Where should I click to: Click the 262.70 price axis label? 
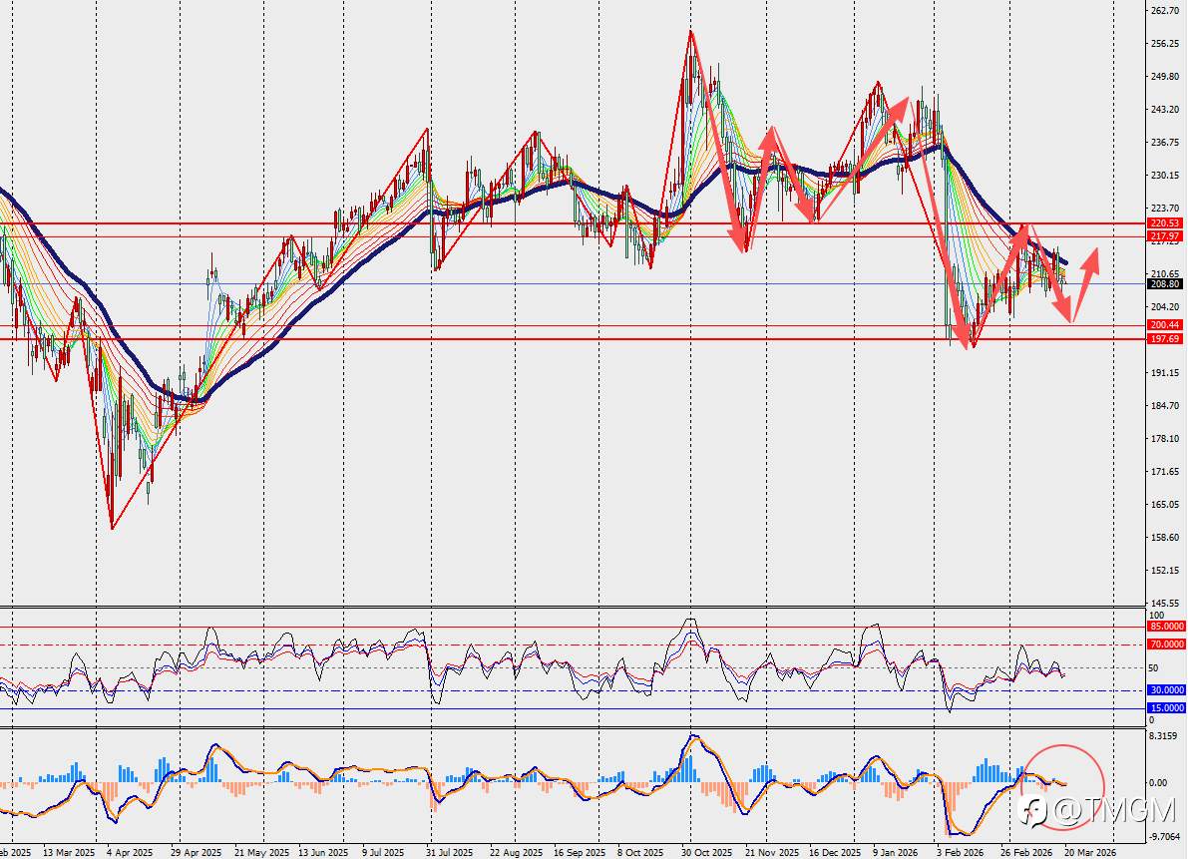(1164, 11)
